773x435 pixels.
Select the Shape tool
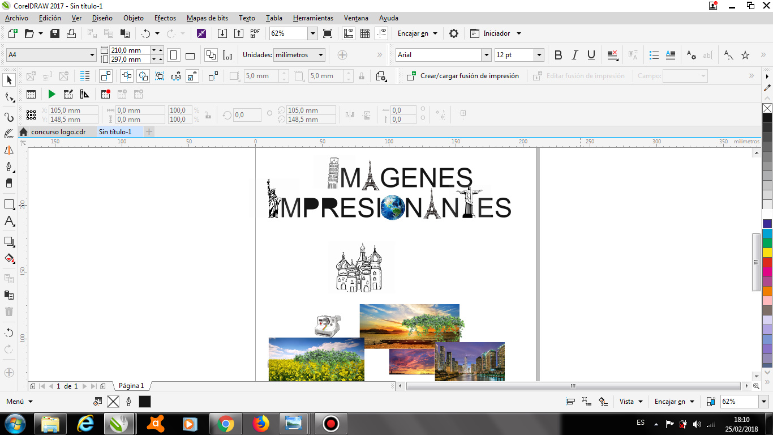coord(9,97)
